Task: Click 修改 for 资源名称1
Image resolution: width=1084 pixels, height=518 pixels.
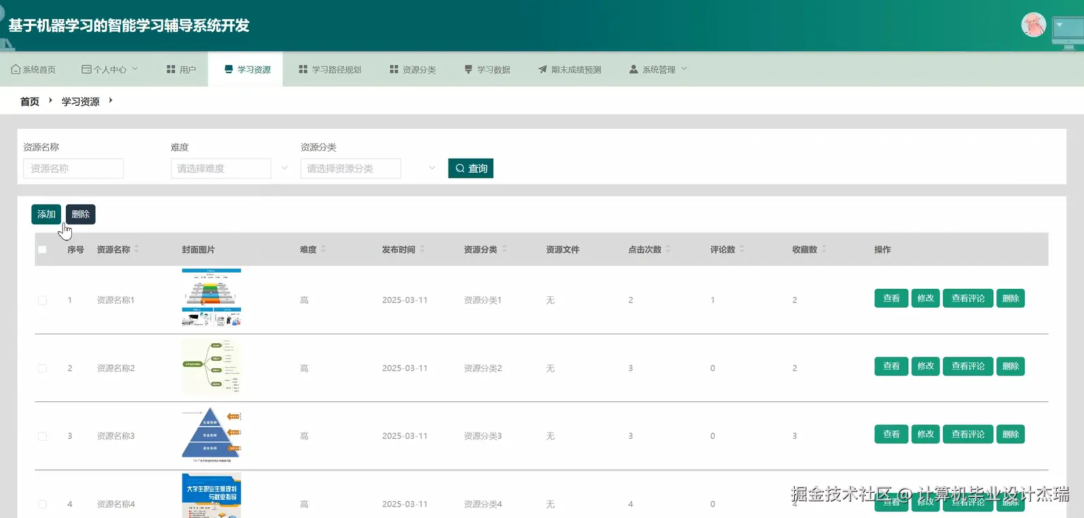Action: 926,298
